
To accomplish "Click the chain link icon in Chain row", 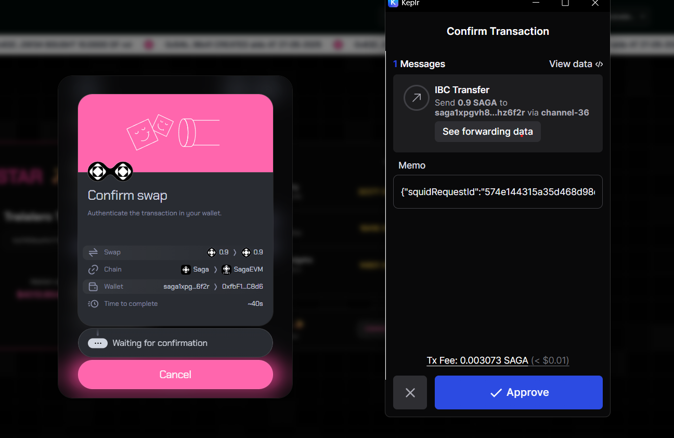I will [93, 269].
